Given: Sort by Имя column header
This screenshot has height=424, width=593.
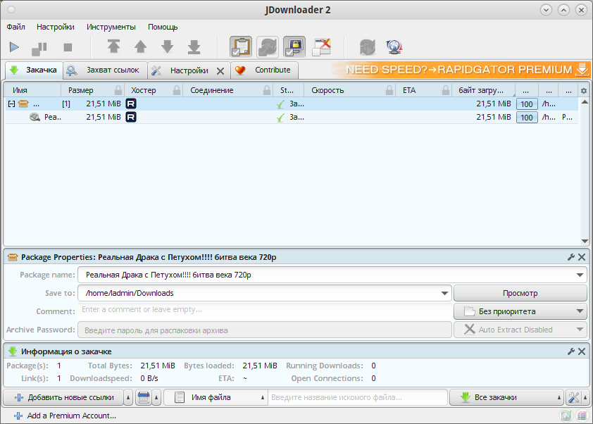Looking at the screenshot, I should [32, 90].
